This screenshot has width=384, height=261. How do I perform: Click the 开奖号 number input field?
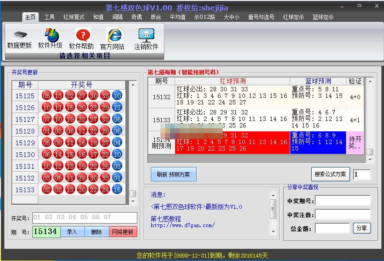click(85, 217)
